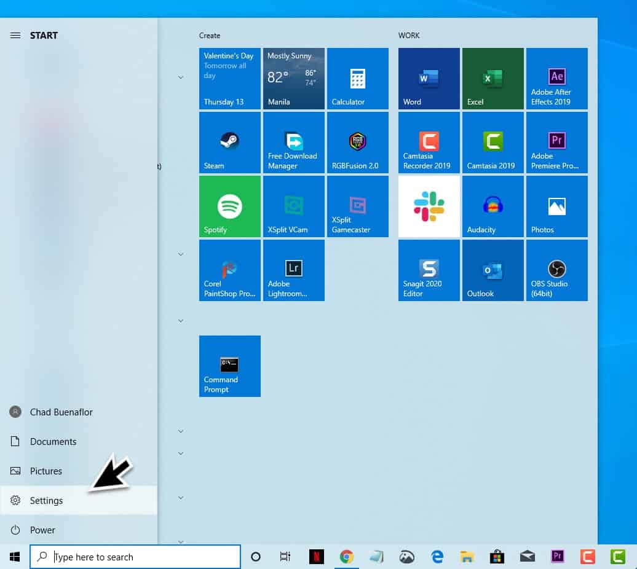Expand the chevron left of Corel PaintShop tile
Image resolution: width=637 pixels, height=569 pixels.
[181, 254]
